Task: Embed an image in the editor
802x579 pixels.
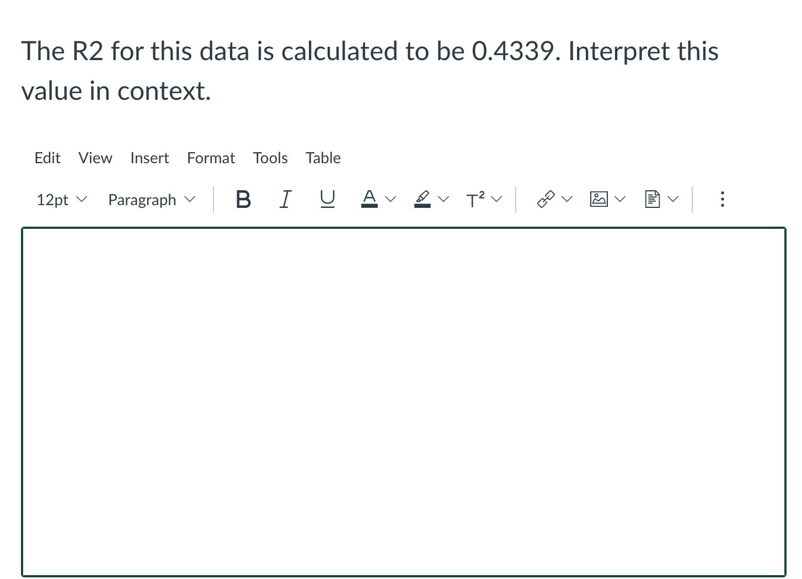Action: (x=598, y=199)
